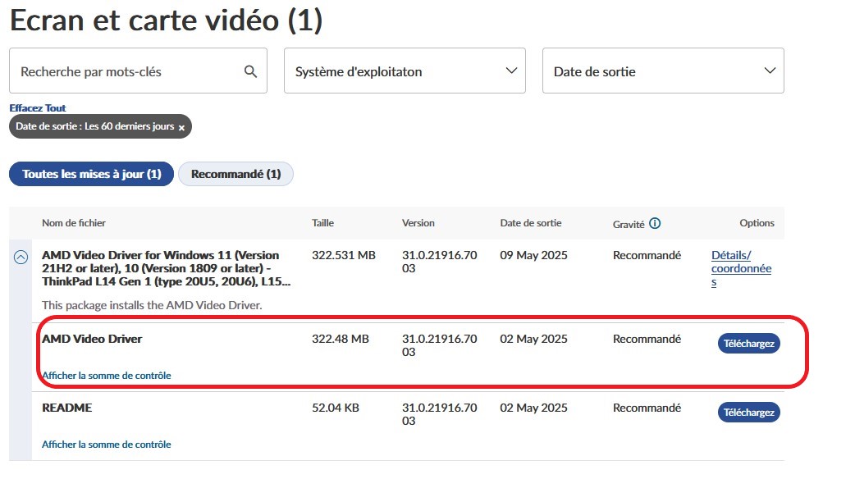Show checksum for README file
The width and height of the screenshot is (855, 479).
point(107,444)
